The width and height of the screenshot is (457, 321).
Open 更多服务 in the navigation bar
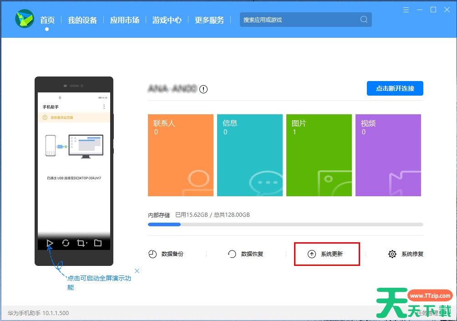pyautogui.click(x=209, y=20)
